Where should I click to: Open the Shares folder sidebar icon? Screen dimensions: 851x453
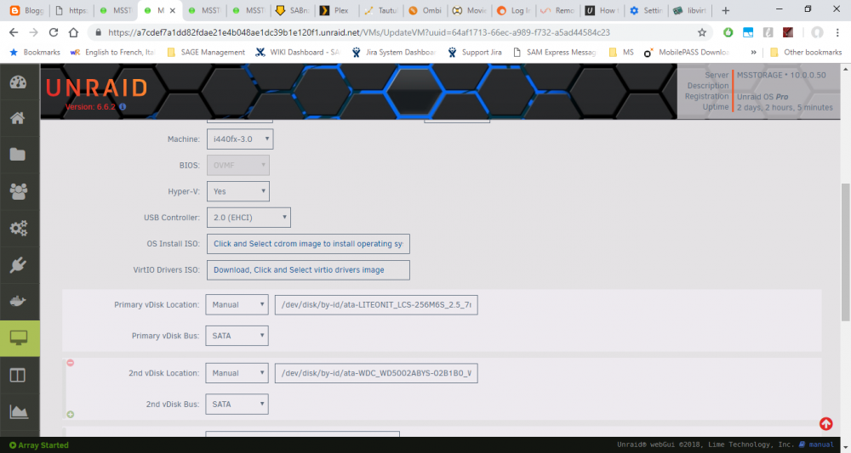pos(18,155)
